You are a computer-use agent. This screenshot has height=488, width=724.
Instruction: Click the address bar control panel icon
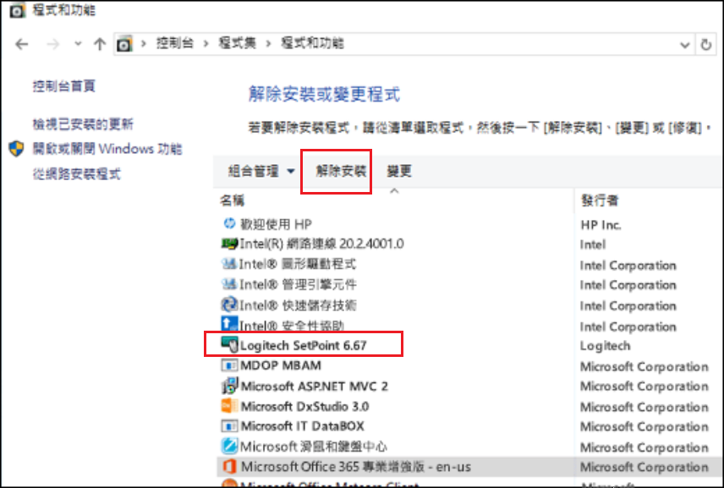[124, 44]
